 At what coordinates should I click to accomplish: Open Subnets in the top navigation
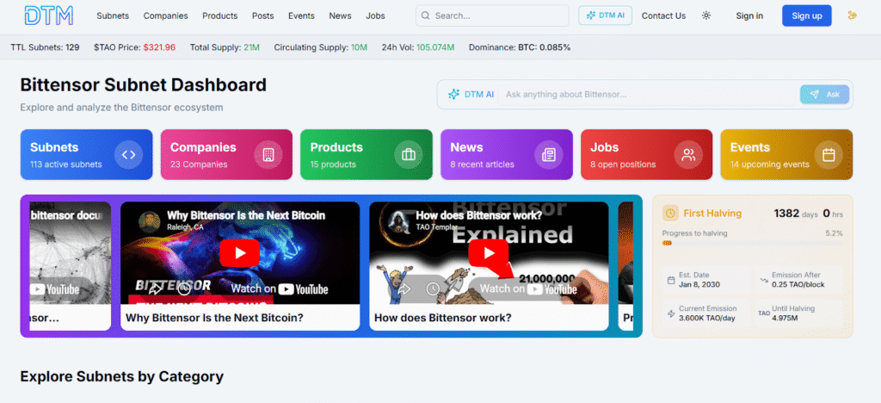click(113, 15)
